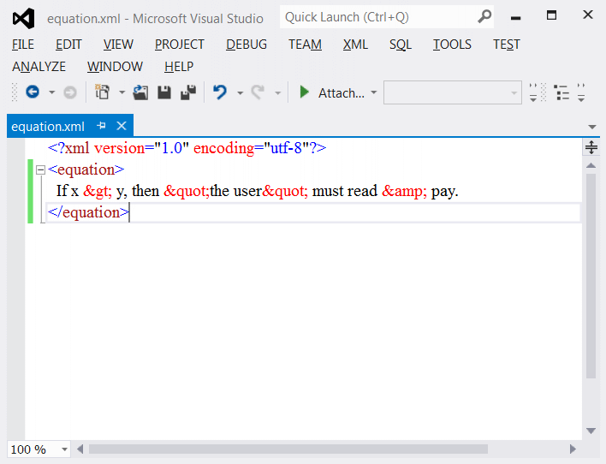
Task: Open the SQL menu
Action: [x=400, y=45]
